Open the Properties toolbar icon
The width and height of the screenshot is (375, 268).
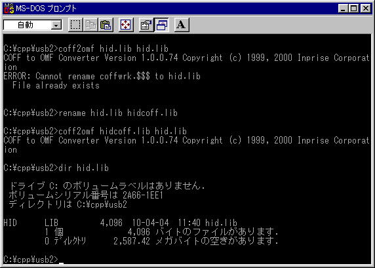(x=146, y=25)
